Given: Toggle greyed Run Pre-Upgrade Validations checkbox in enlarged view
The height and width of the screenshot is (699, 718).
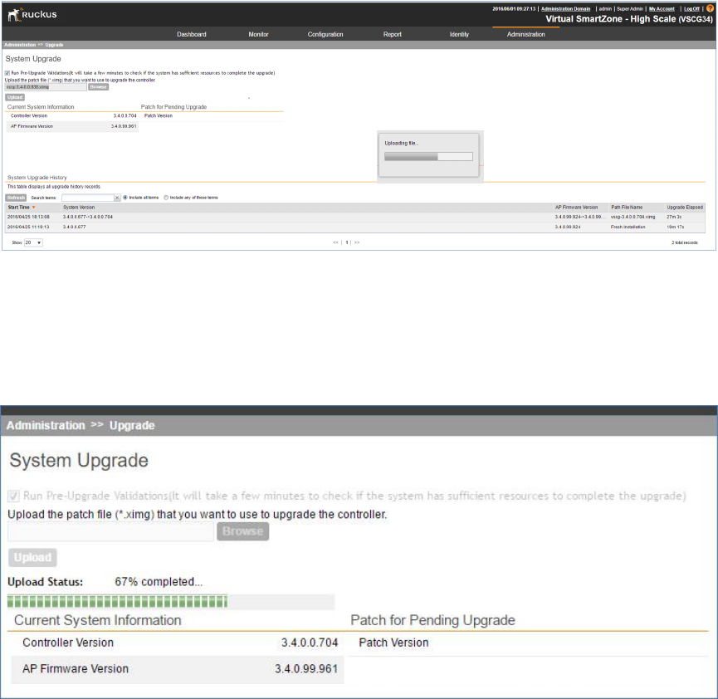Looking at the screenshot, I should (13, 496).
